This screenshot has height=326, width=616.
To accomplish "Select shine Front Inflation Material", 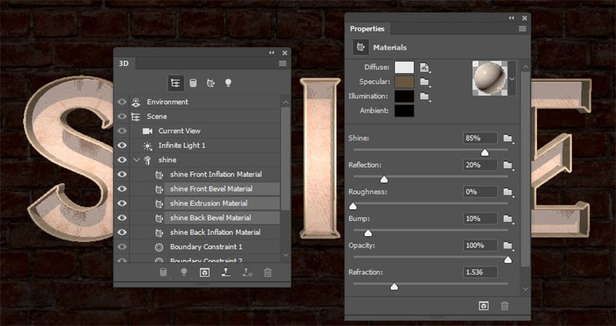I will pos(215,175).
